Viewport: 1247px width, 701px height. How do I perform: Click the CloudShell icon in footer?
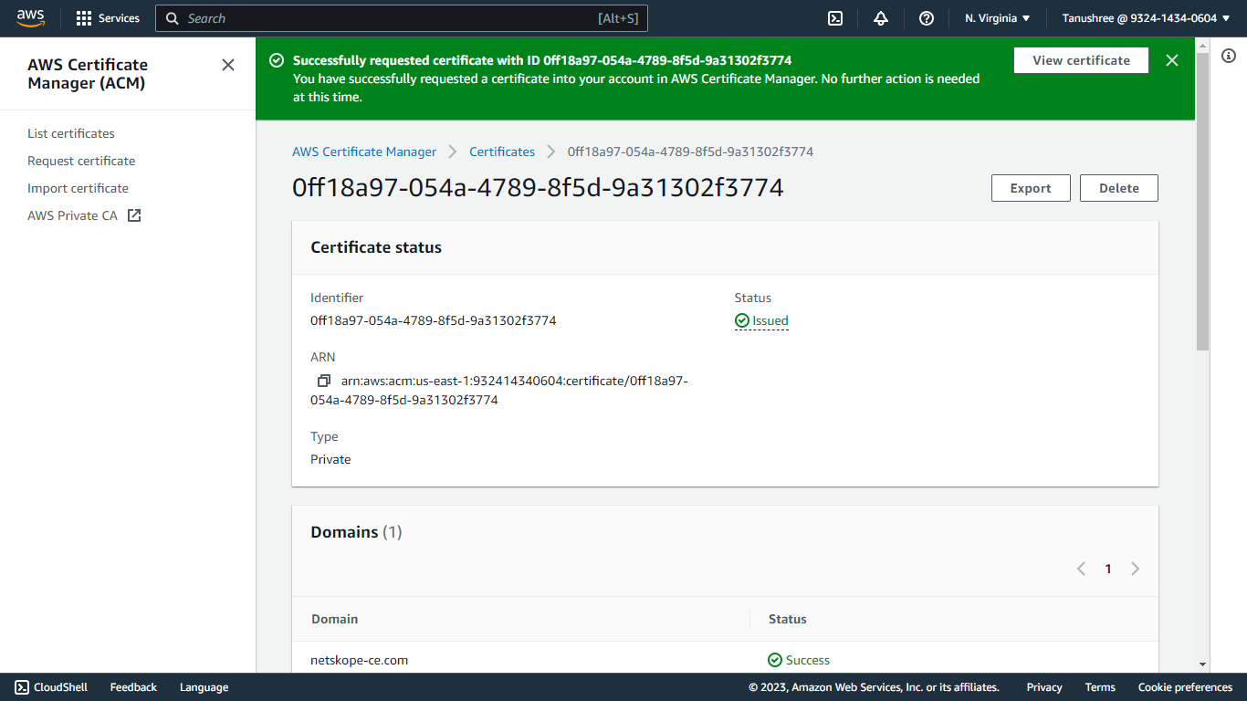point(22,687)
